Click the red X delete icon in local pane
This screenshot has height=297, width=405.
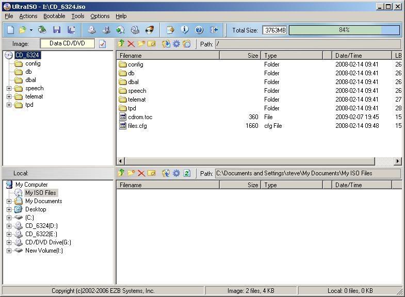click(x=141, y=173)
